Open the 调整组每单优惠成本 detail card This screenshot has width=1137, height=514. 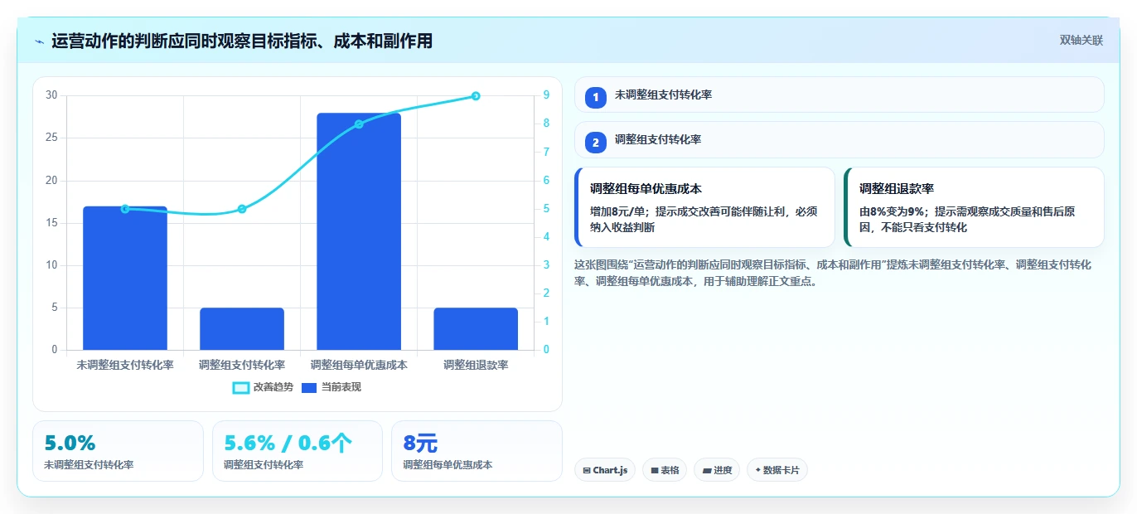(x=704, y=207)
